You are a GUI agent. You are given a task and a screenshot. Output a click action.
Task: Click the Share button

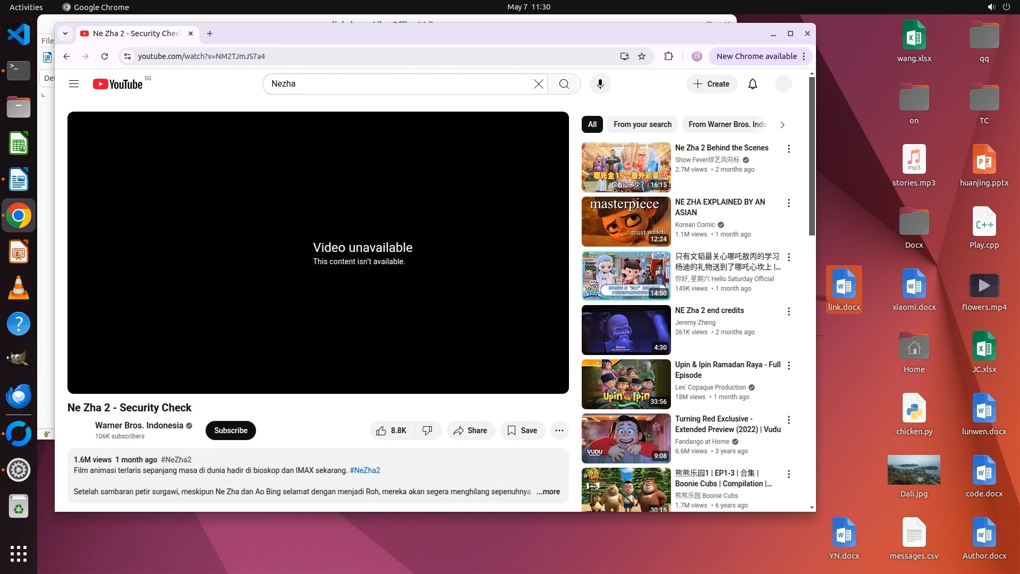(x=470, y=430)
